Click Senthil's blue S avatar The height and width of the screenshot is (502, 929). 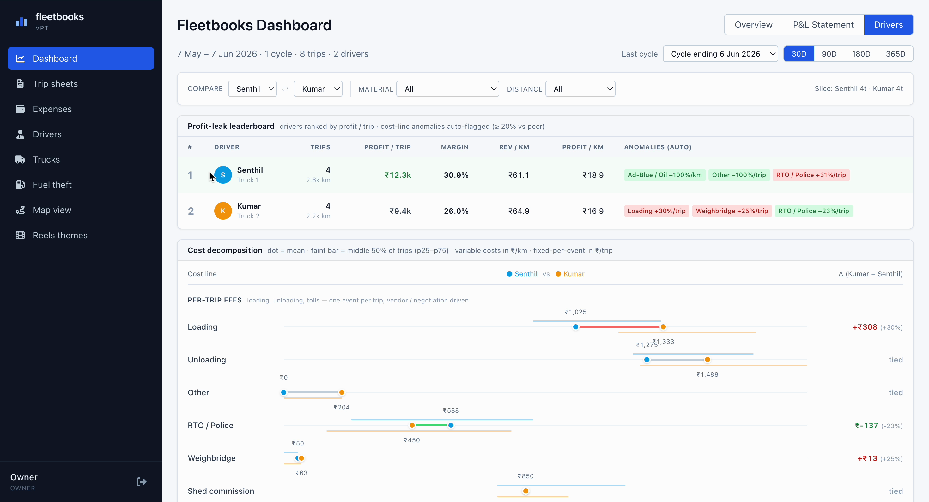pyautogui.click(x=223, y=175)
